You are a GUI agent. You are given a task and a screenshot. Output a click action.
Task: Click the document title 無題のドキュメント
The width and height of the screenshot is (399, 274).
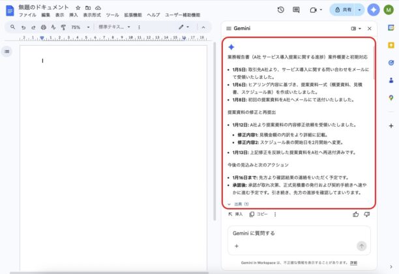pos(44,7)
